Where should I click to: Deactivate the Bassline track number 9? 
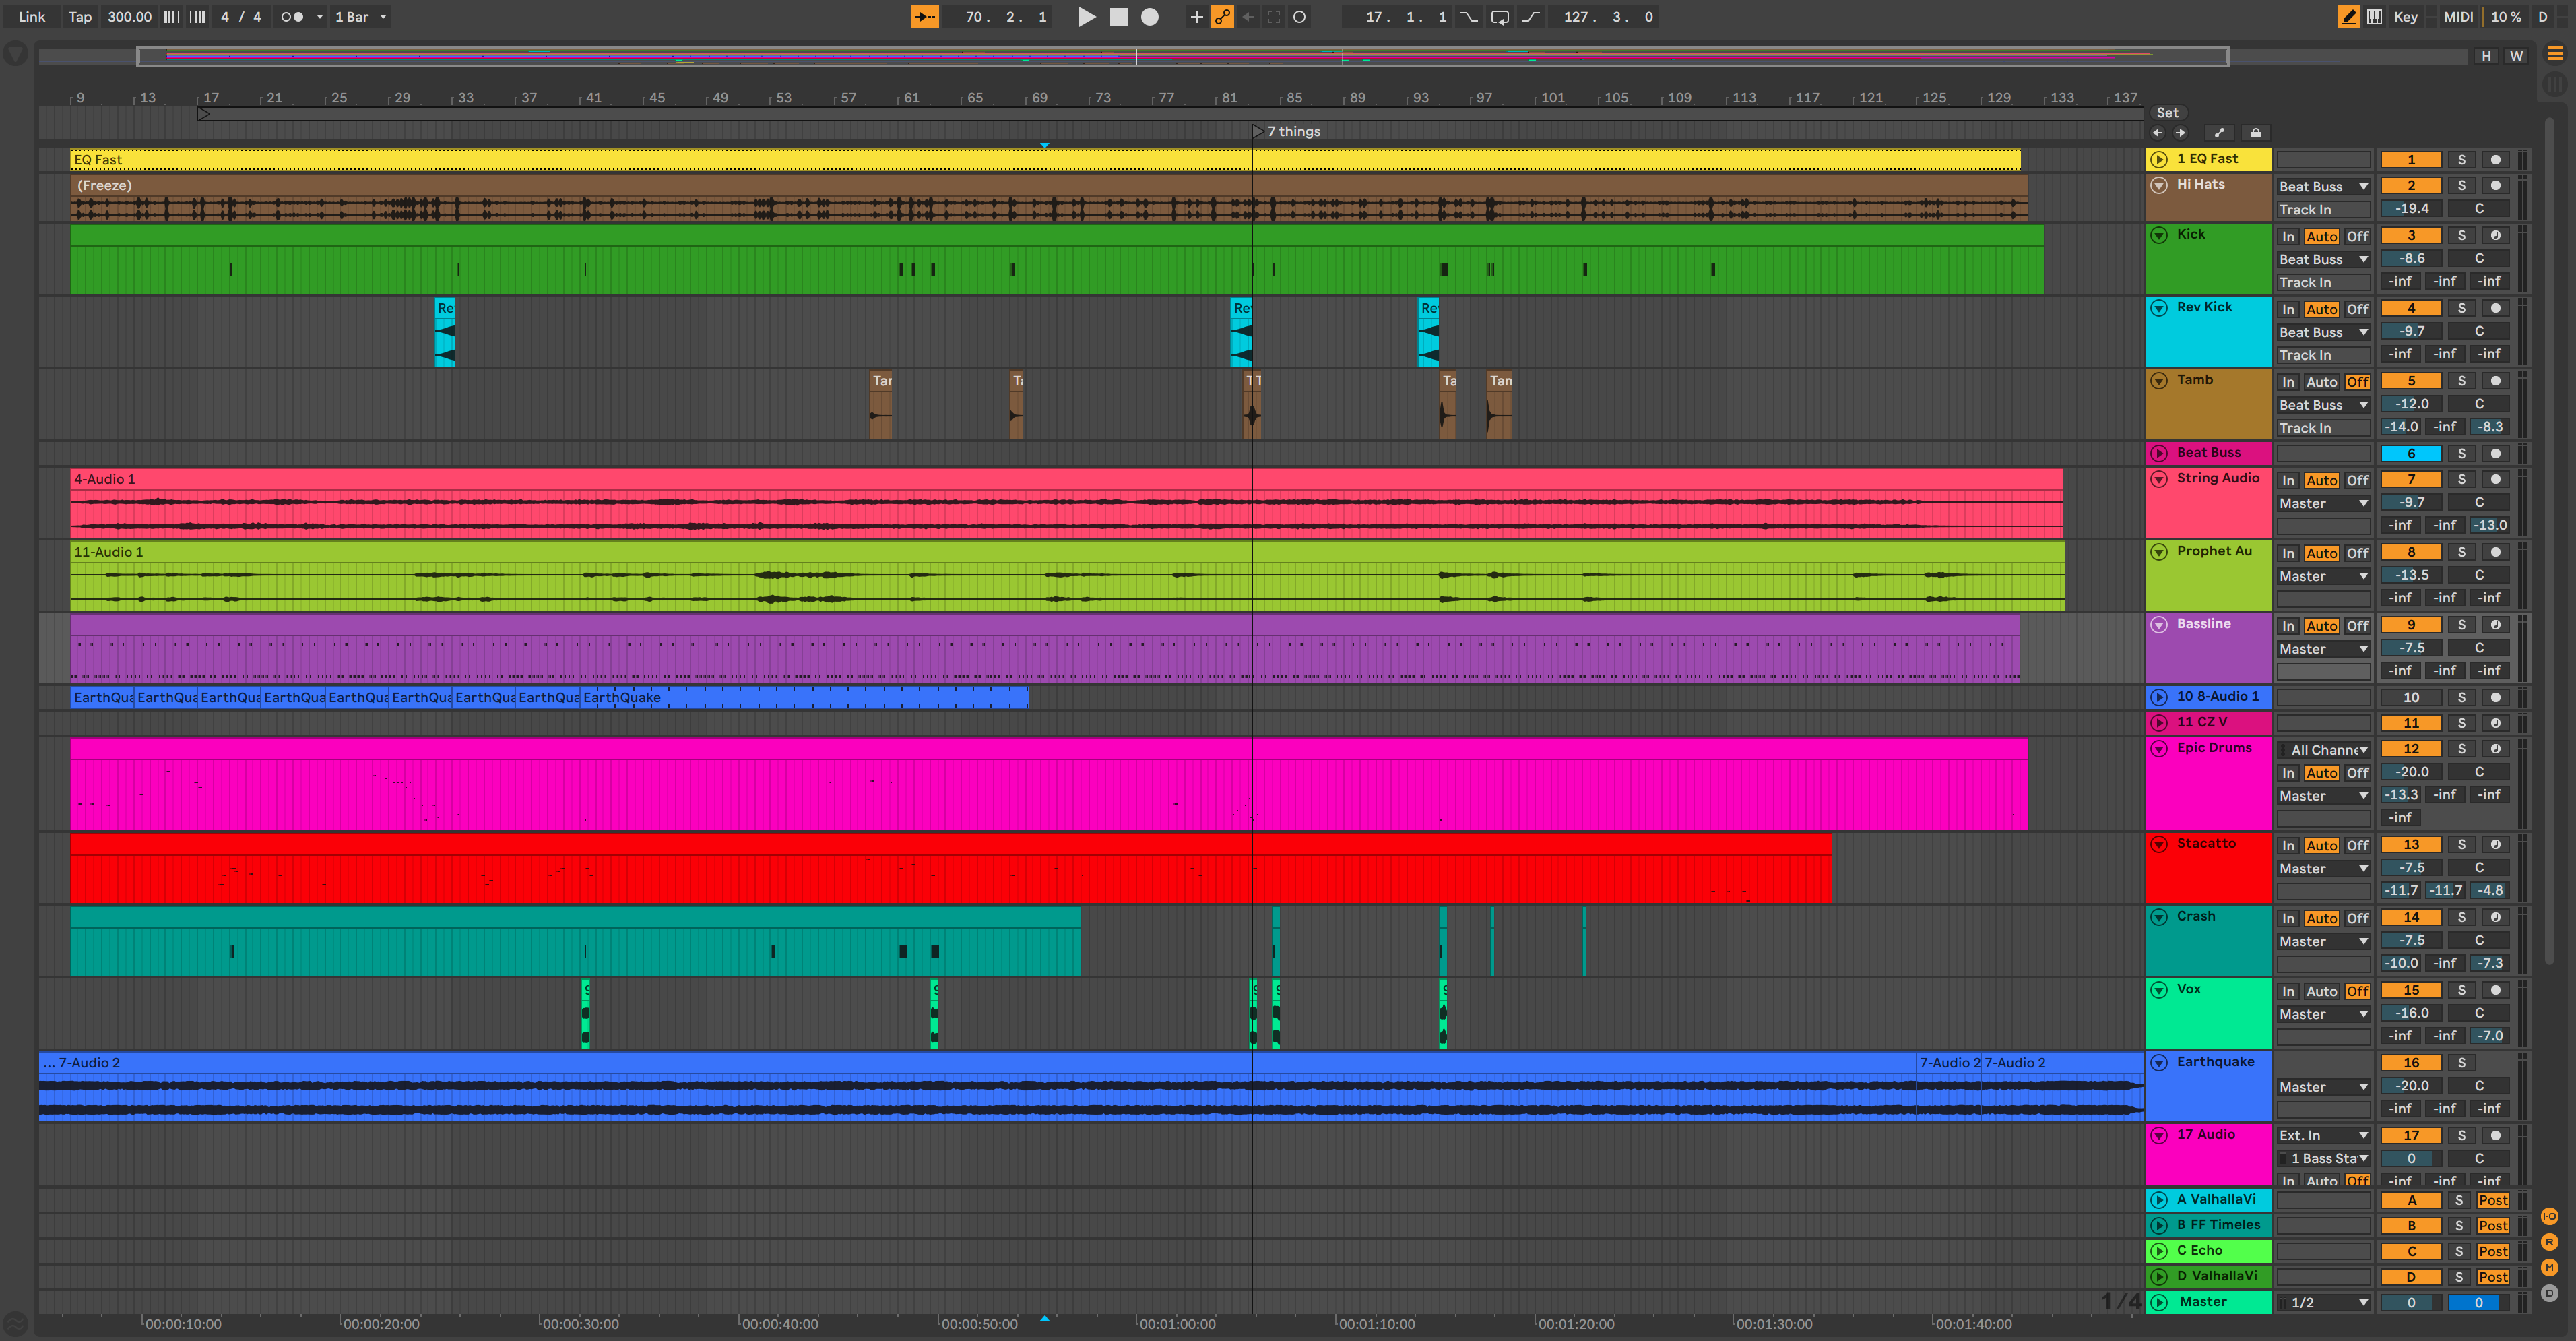(2410, 625)
